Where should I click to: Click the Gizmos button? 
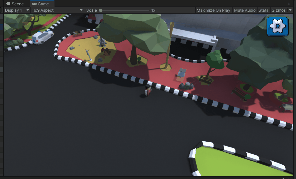coord(278,10)
